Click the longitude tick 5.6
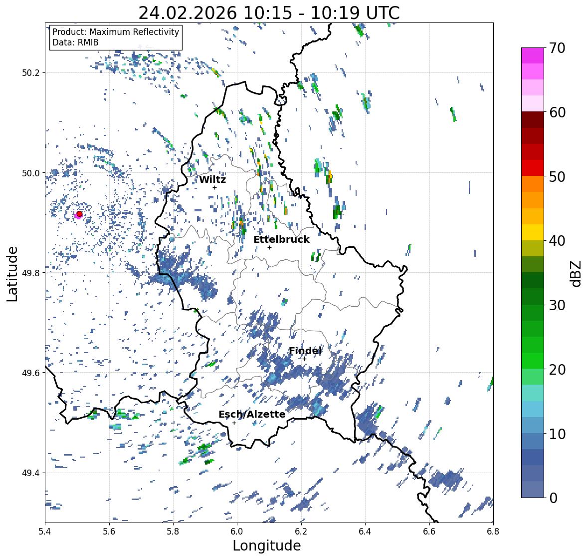 coord(109,532)
